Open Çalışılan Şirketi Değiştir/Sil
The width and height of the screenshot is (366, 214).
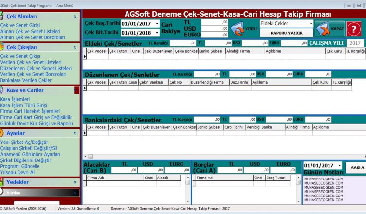[29, 148]
